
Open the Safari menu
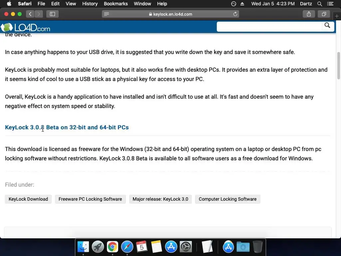coord(25,4)
